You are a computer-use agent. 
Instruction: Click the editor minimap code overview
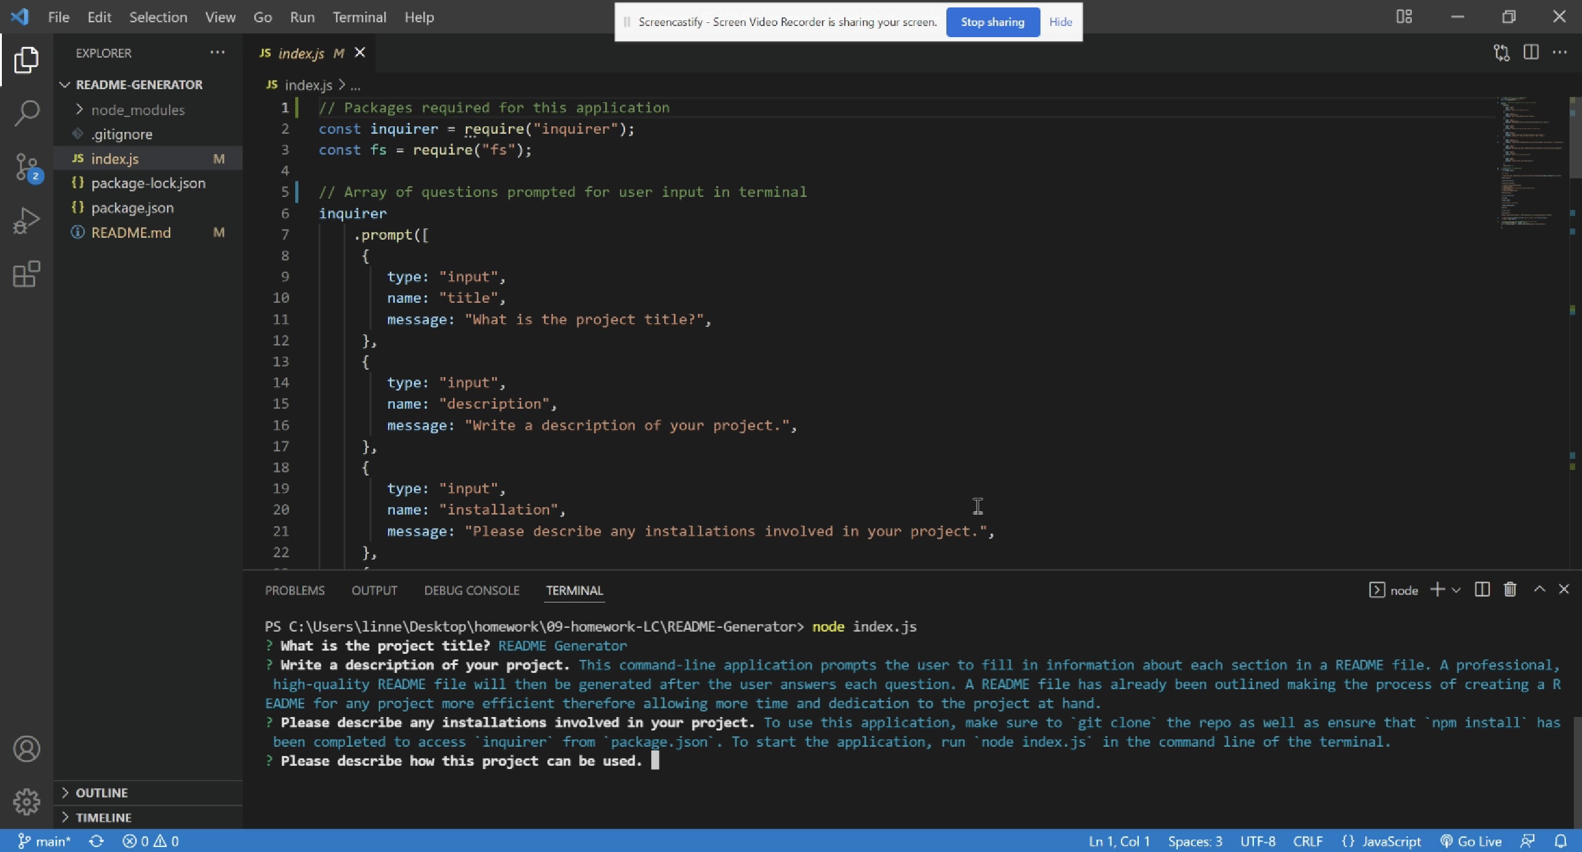pyautogui.click(x=1529, y=161)
